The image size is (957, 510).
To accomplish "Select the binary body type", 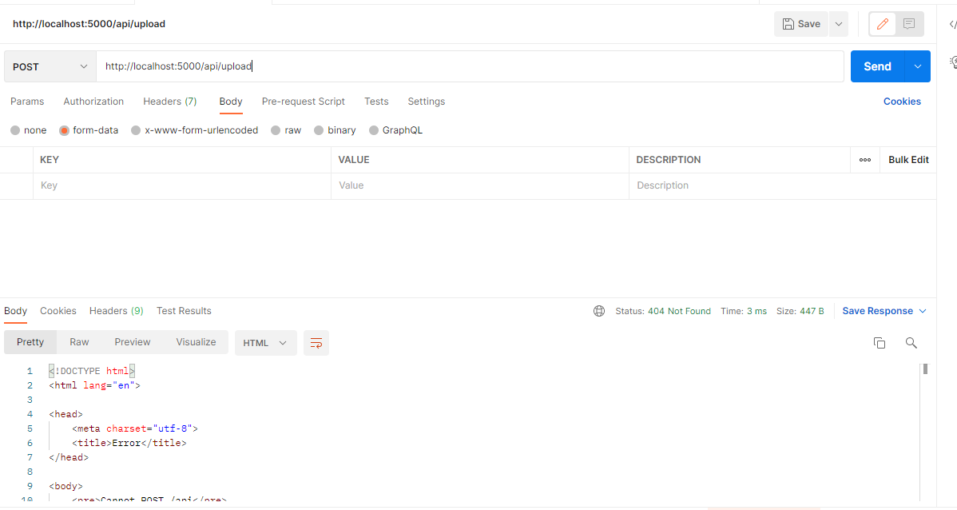I will point(335,130).
